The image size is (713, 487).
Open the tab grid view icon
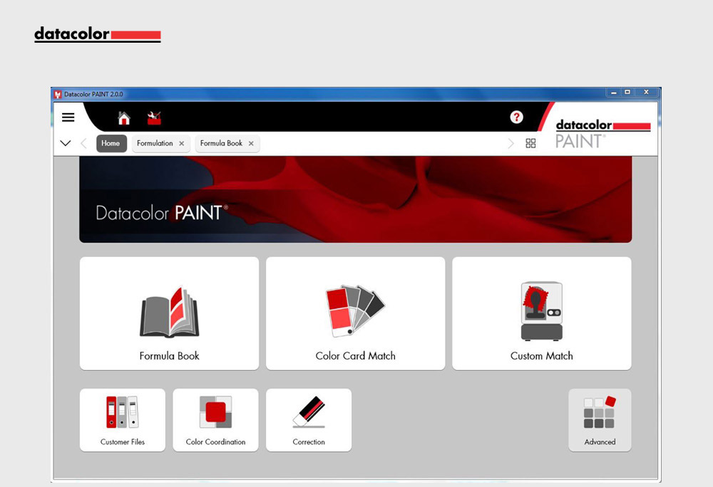[x=530, y=143]
